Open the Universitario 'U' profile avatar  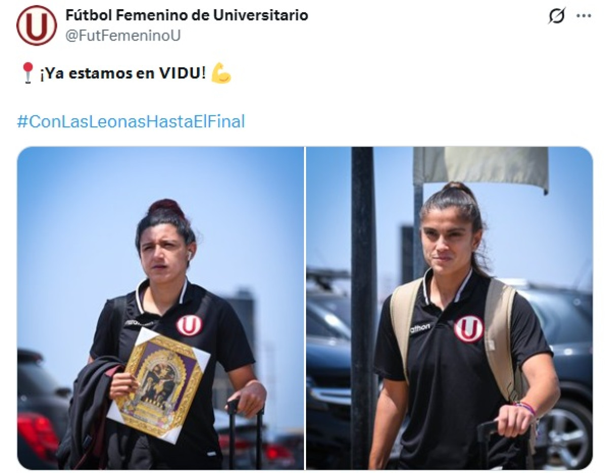coord(37,25)
